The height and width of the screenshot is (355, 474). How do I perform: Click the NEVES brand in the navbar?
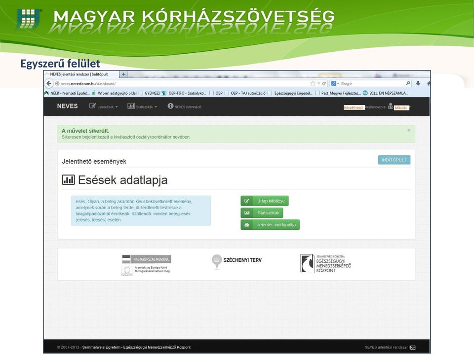68,106
